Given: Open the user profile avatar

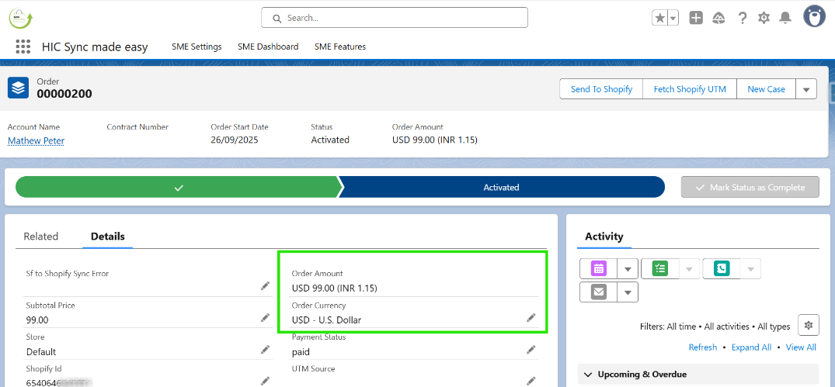Looking at the screenshot, I should [x=814, y=16].
